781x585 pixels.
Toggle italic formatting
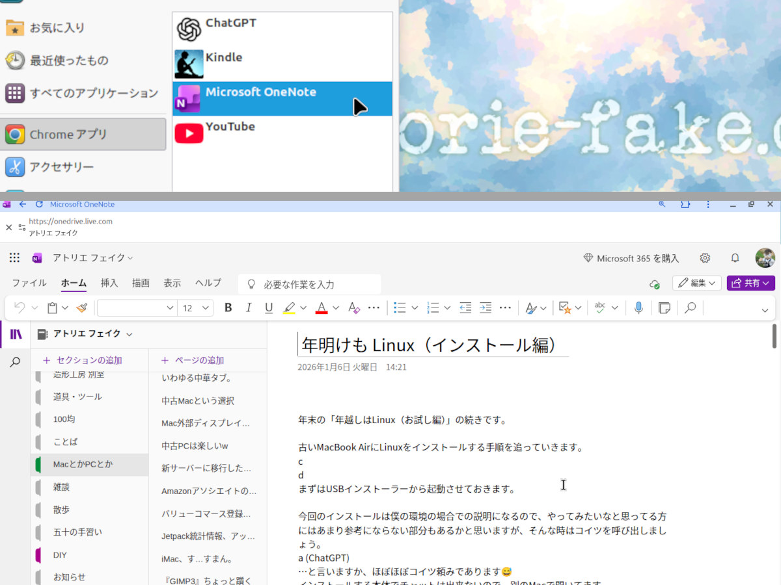[248, 307]
